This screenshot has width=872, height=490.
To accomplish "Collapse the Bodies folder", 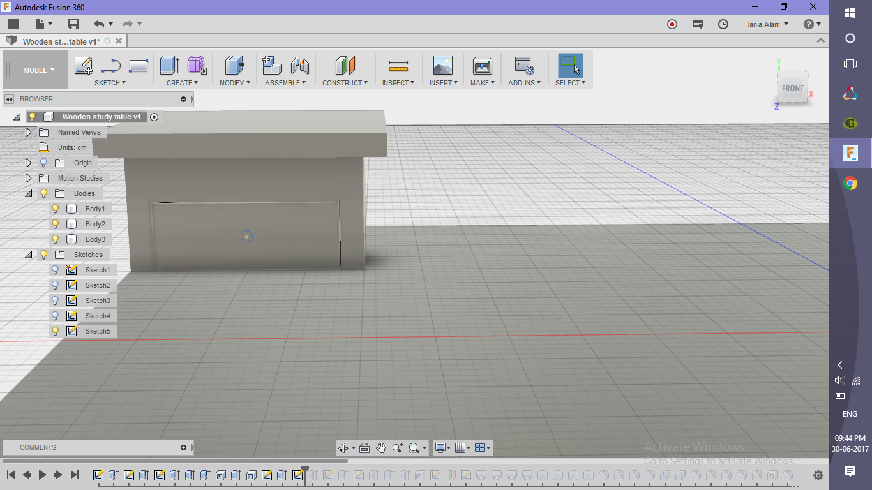I will click(x=28, y=193).
